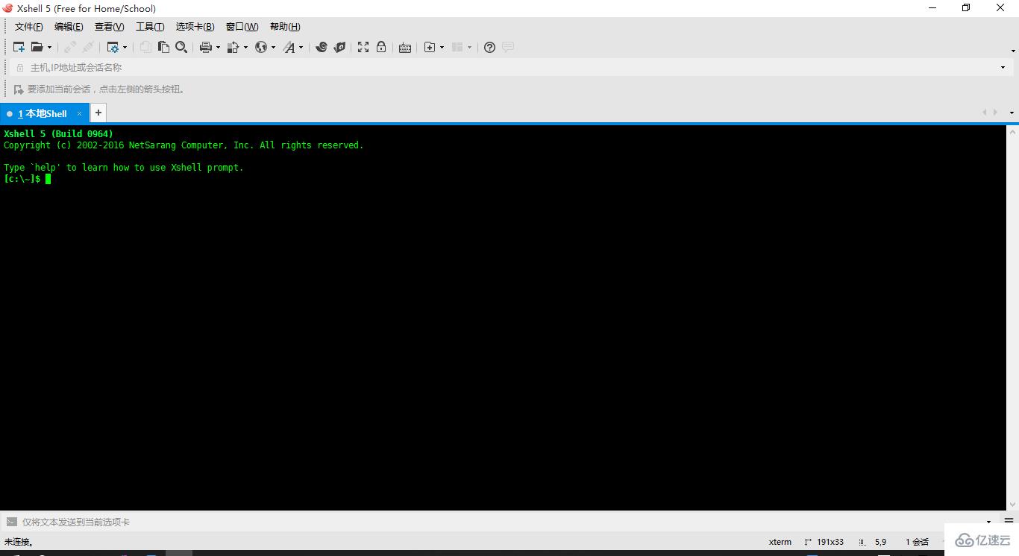Open a session with the folder icon
Image resolution: width=1019 pixels, height=556 pixels.
point(37,47)
